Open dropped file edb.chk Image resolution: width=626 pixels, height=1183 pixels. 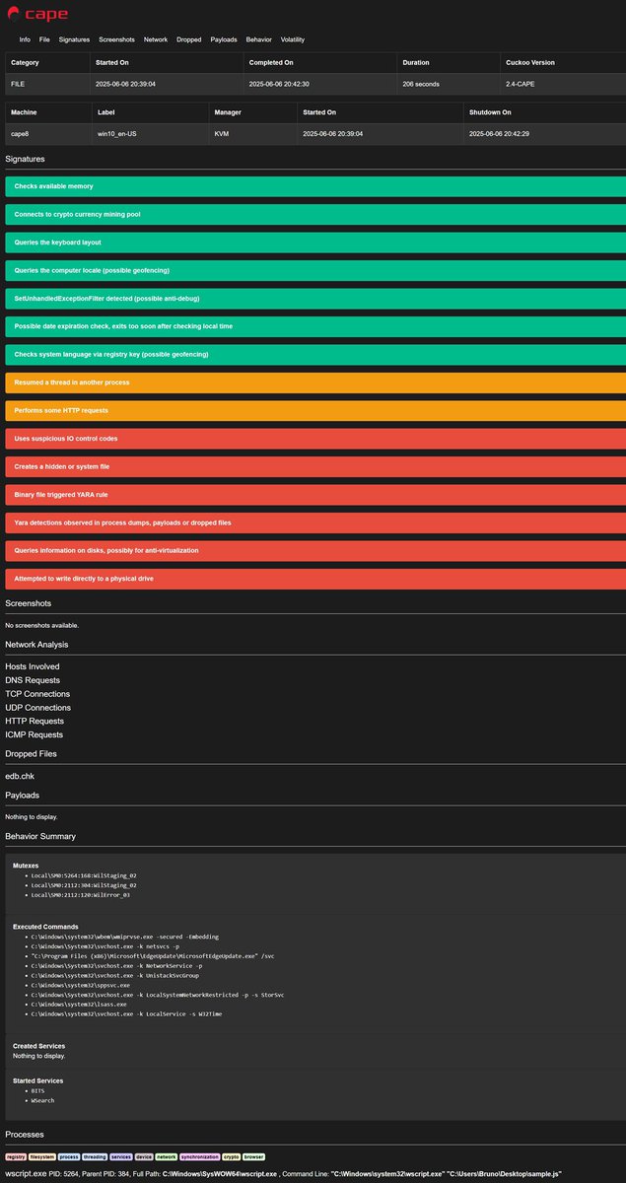tap(20, 776)
